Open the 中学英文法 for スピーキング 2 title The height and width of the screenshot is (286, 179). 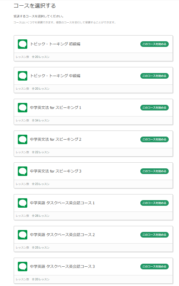click(56, 139)
